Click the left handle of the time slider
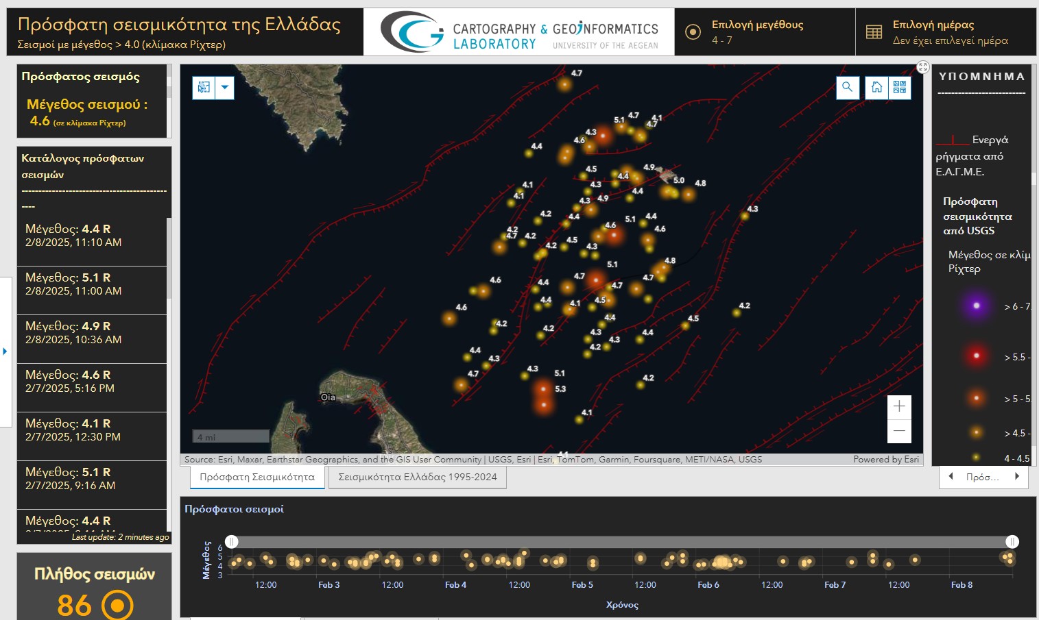This screenshot has height=620, width=1039. pos(232,542)
